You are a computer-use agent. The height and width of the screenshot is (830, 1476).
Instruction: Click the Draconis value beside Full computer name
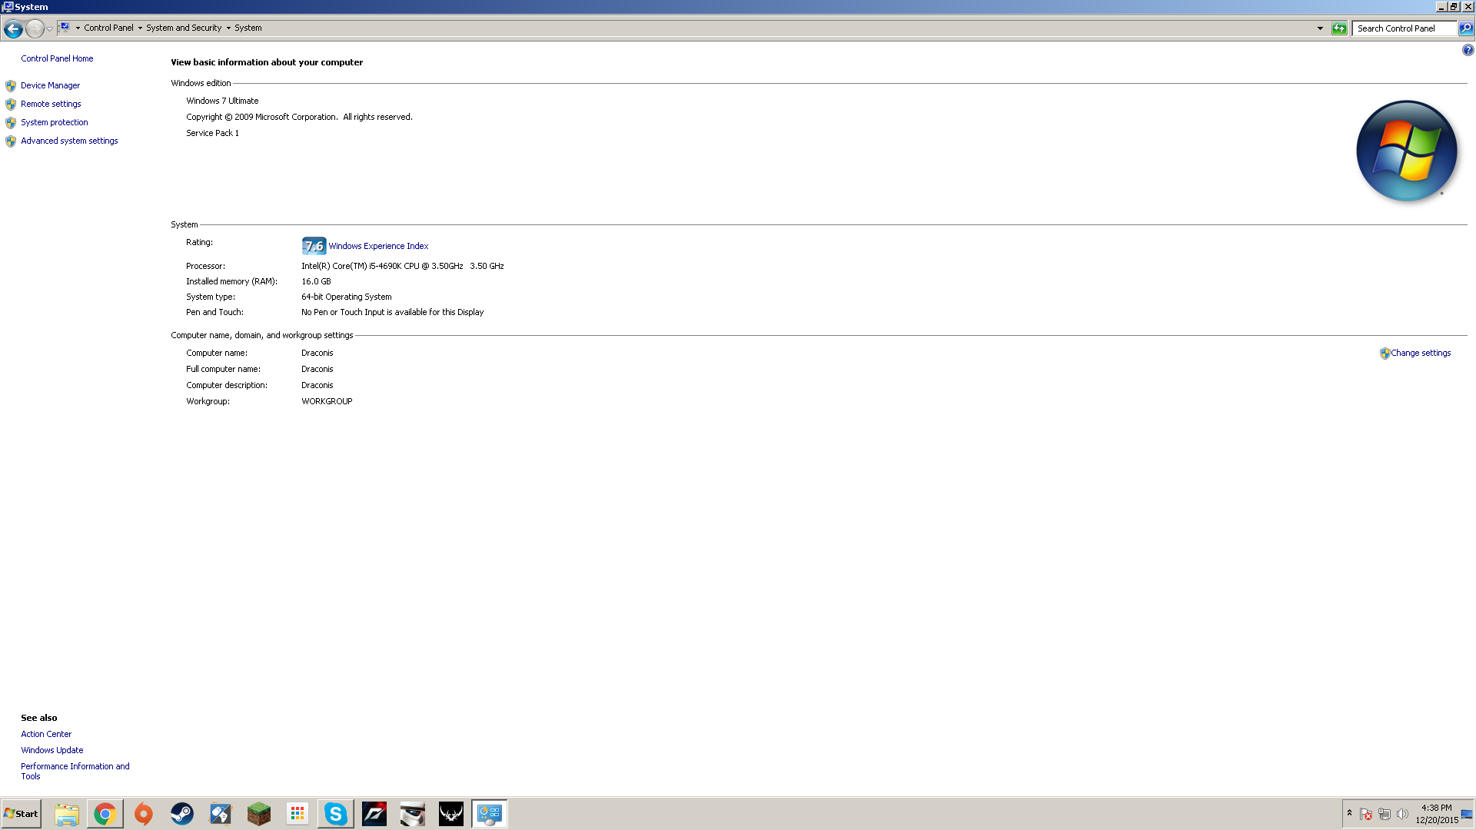317,369
